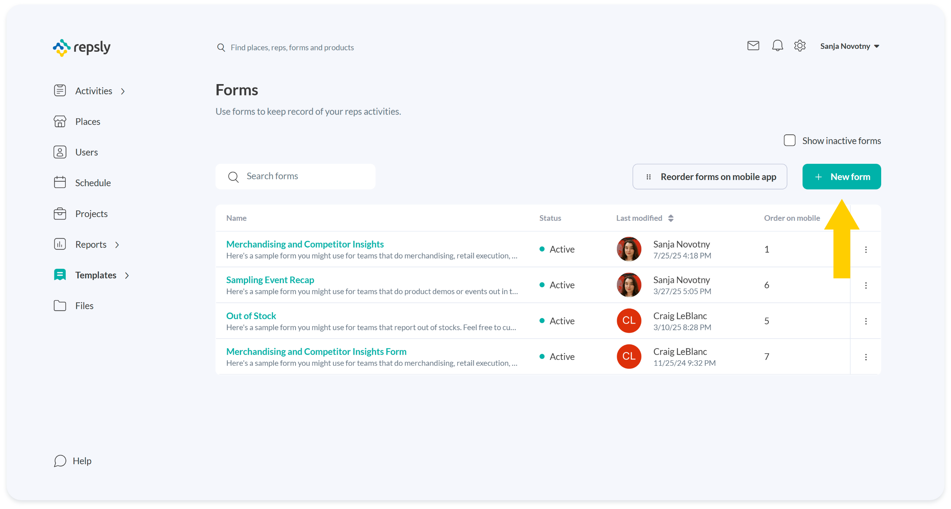Expand the Activities submenu chevron
This screenshot has width=951, height=509.
click(123, 91)
